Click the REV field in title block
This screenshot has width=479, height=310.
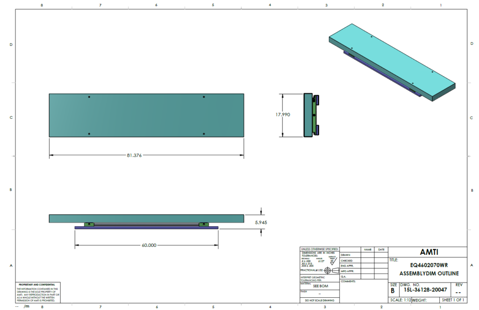[458, 288]
